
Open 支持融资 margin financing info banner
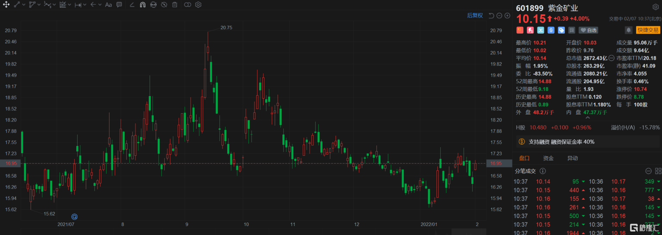(587, 142)
